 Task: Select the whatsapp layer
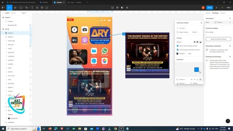pos(15,76)
